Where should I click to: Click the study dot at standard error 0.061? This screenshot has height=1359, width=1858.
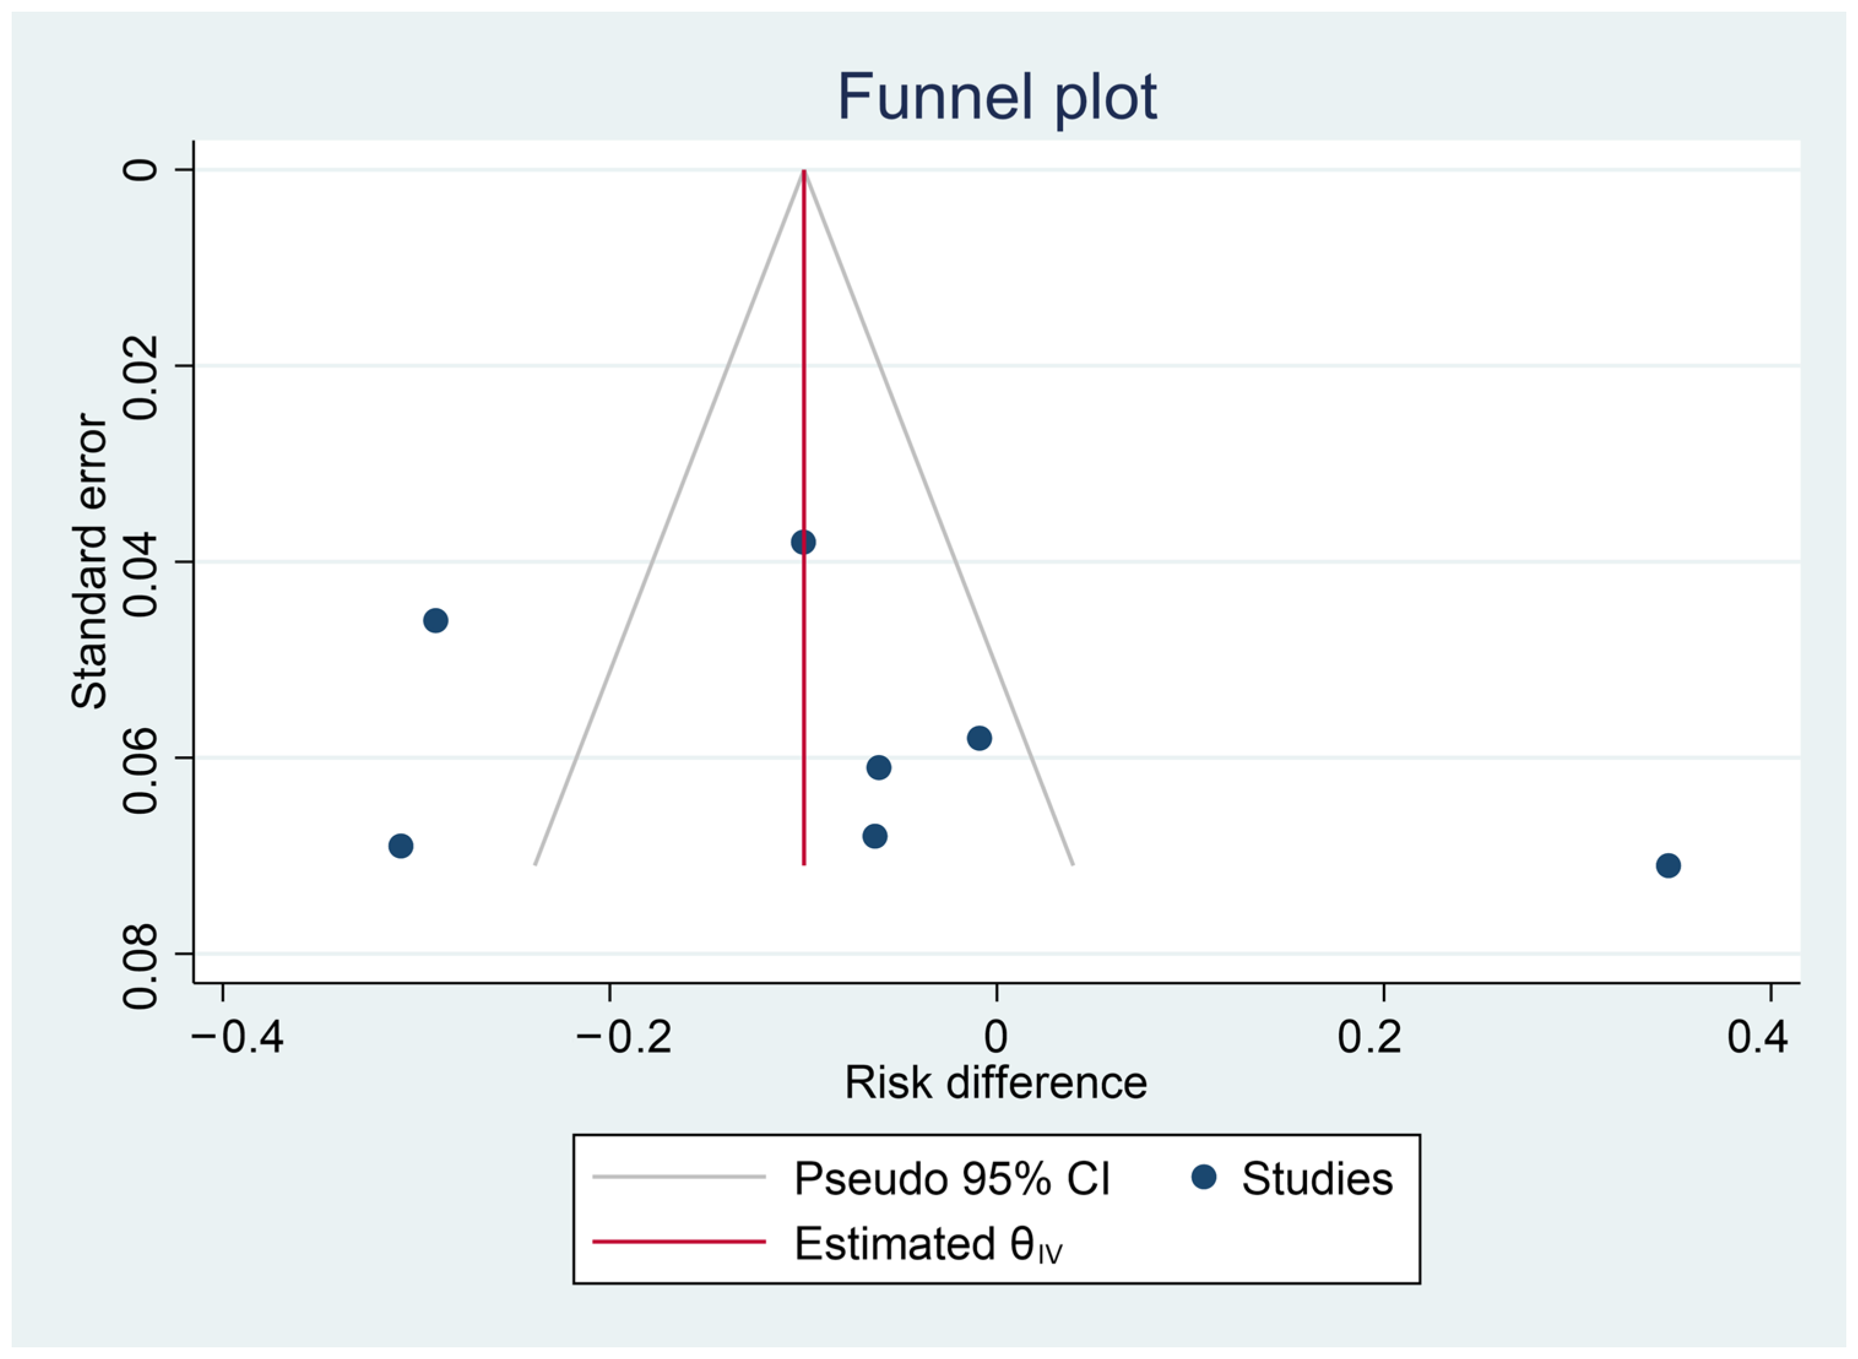pos(879,768)
